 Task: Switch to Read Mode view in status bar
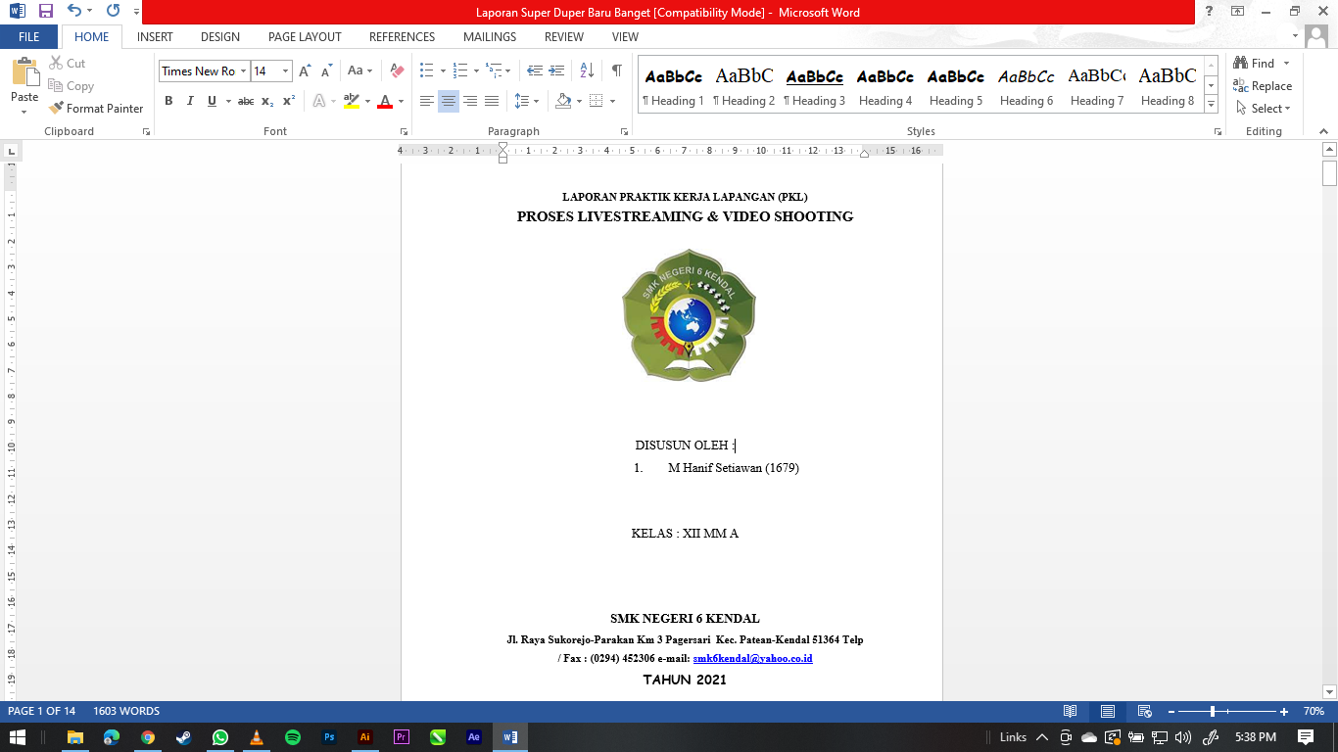[x=1071, y=711]
